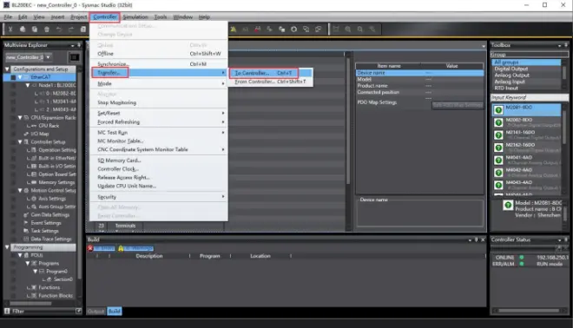Pin the Toolbox panel

pos(566,45)
